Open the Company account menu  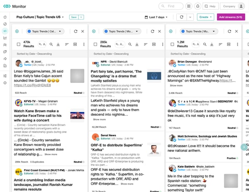click(232, 6)
